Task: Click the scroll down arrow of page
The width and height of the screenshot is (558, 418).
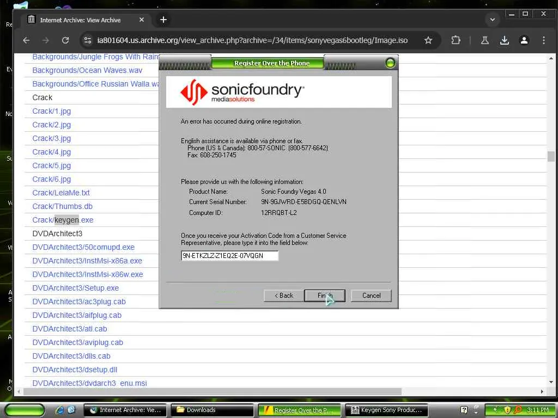Action: (x=551, y=383)
